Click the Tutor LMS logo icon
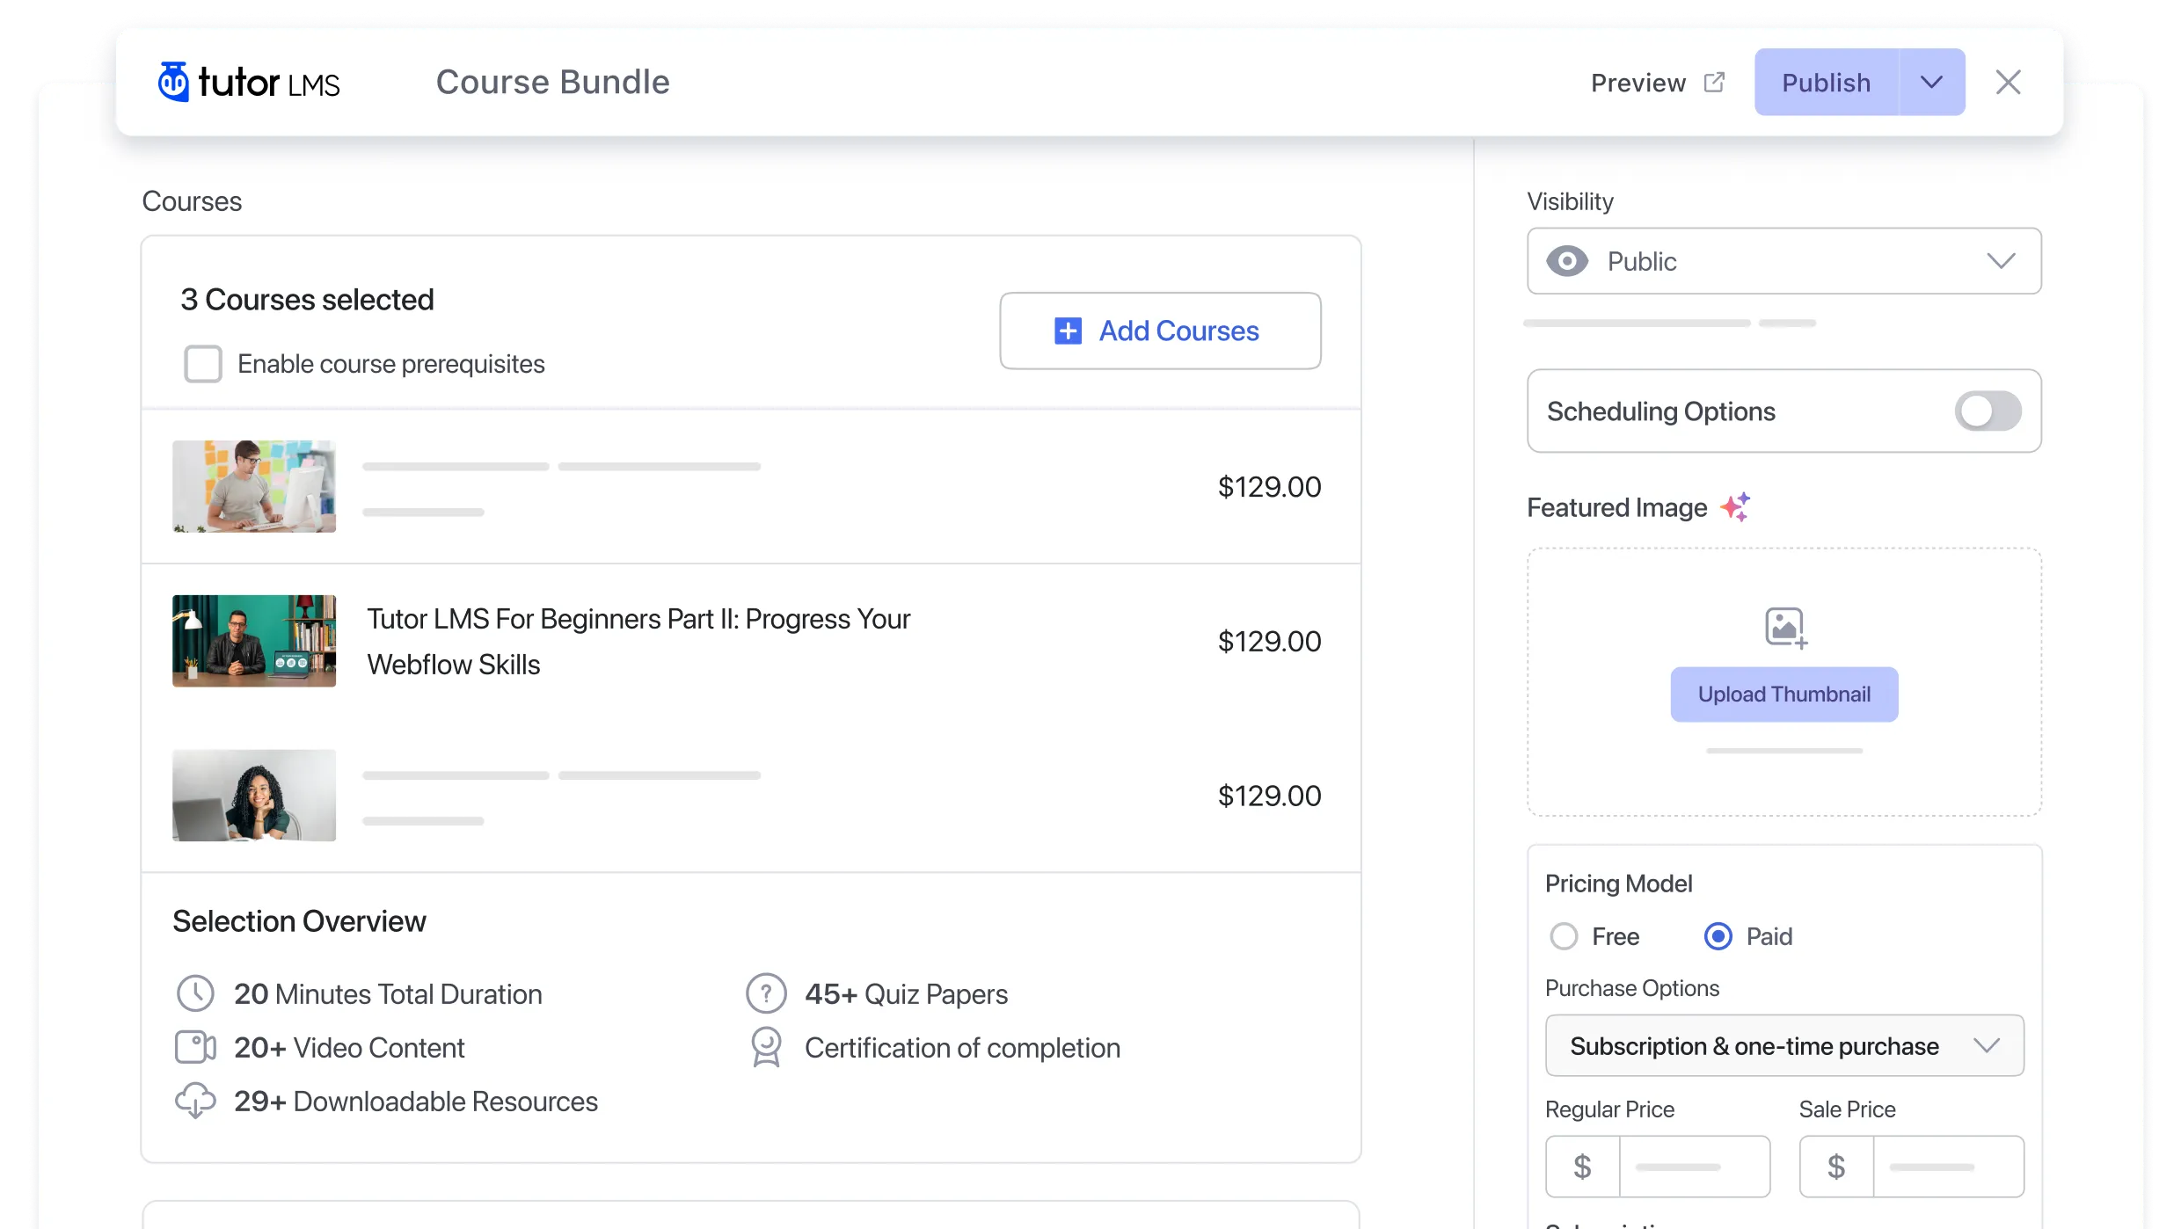2181x1229 pixels. point(173,82)
